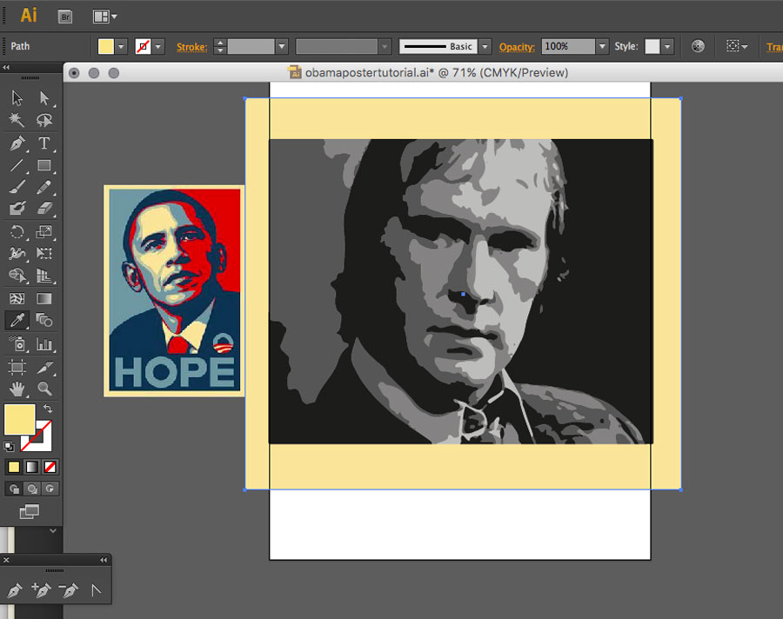Activate the Scale tool
Image resolution: width=783 pixels, height=619 pixels.
44,231
